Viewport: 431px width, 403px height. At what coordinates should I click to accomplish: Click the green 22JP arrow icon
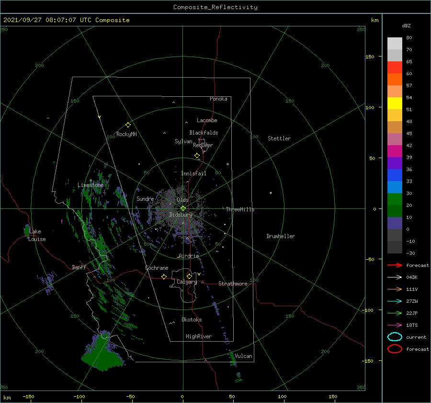coord(395,313)
